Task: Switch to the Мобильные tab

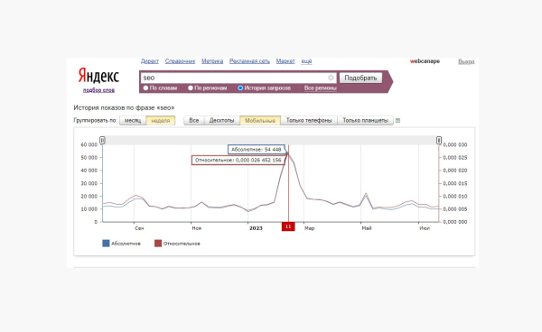Action: point(260,121)
